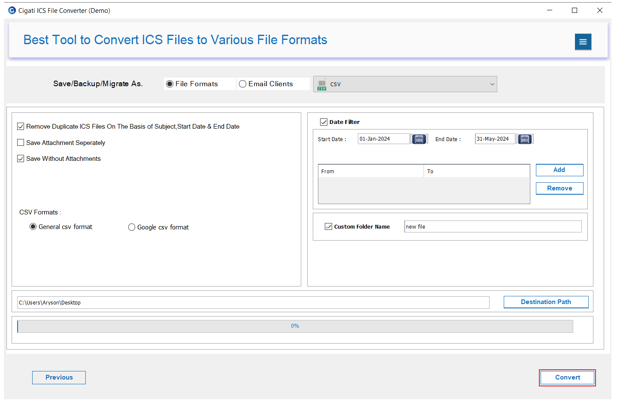Image resolution: width=617 pixels, height=404 pixels.
Task: Maximize the Cigati ICS File Converter window
Action: tap(575, 10)
